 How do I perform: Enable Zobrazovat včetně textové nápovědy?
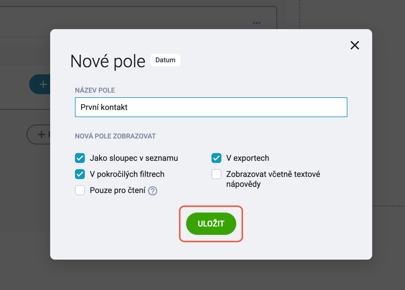click(216, 174)
